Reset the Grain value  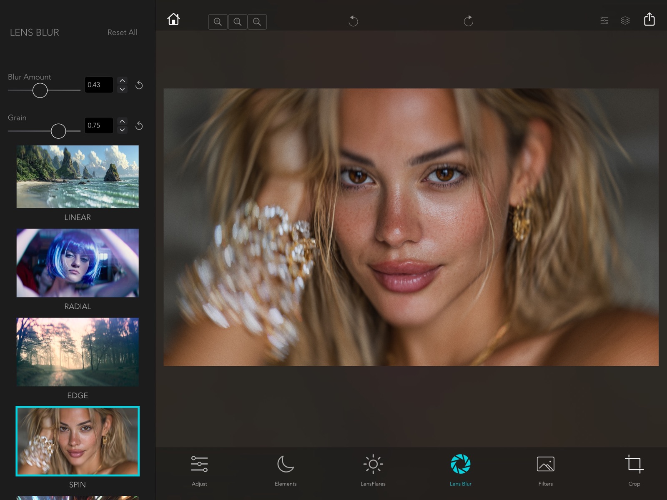[139, 126]
